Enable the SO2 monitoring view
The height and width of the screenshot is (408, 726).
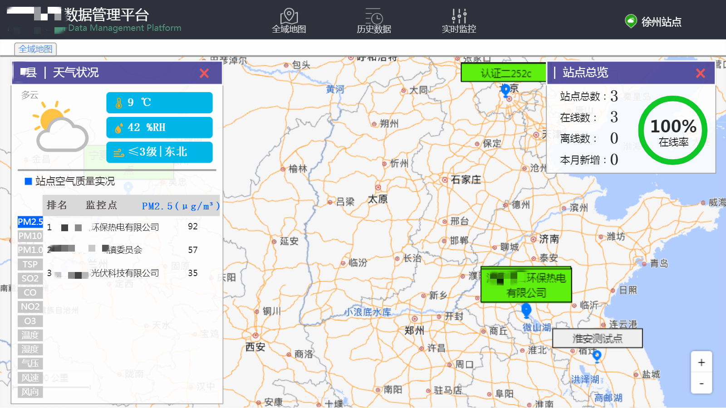point(29,278)
